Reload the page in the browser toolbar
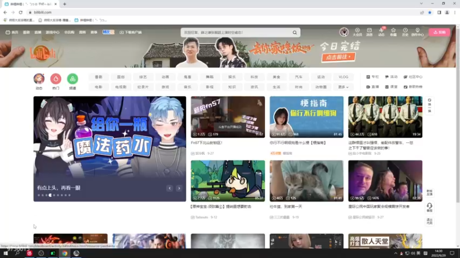 [x=21, y=12]
